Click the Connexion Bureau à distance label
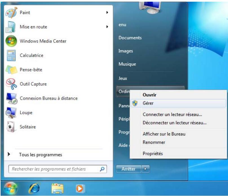 click(x=49, y=98)
